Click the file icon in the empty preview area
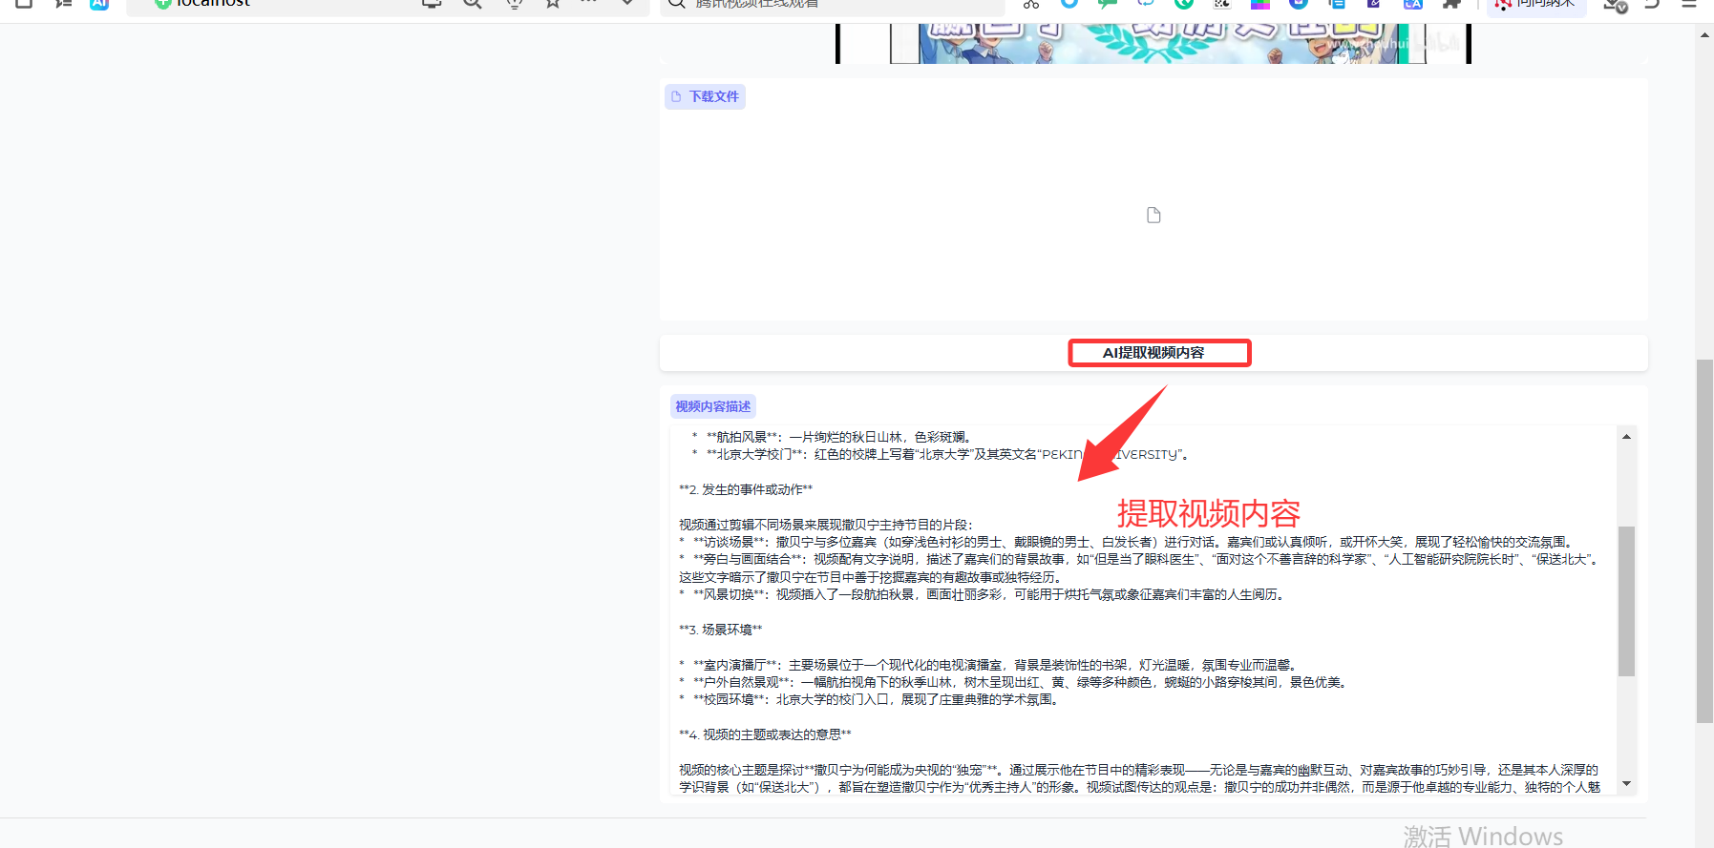The width and height of the screenshot is (1714, 848). click(x=1153, y=216)
